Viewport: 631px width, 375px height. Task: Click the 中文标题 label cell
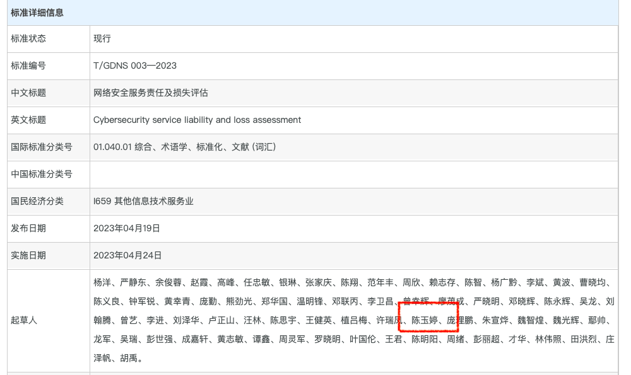coord(28,93)
